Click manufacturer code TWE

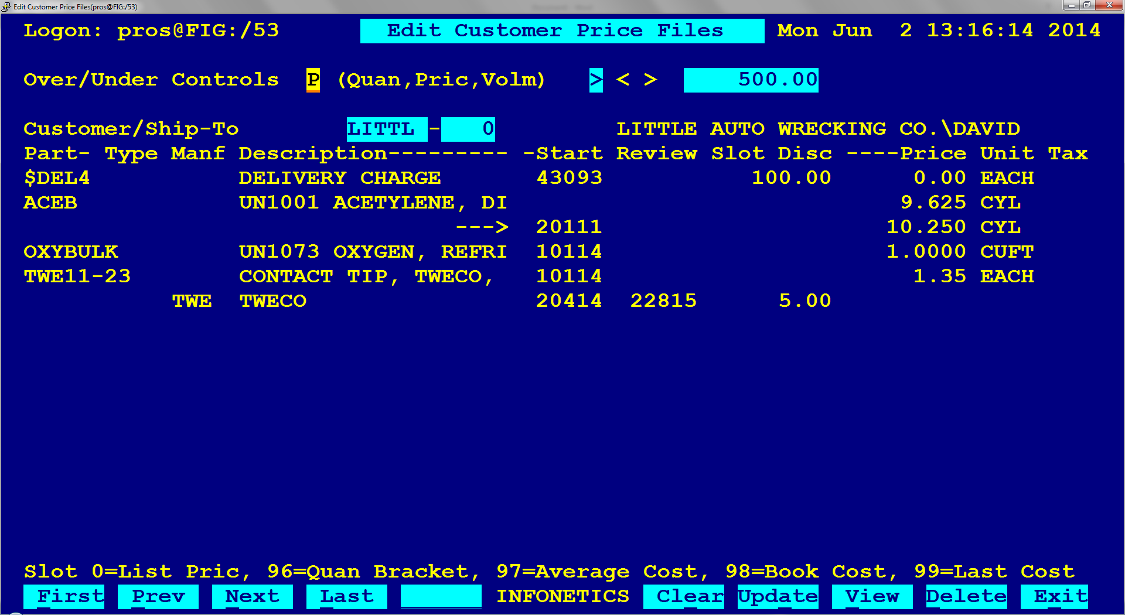point(192,301)
